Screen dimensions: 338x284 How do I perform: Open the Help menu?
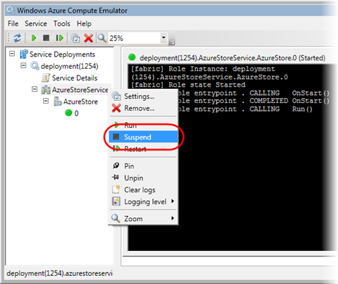tap(84, 24)
